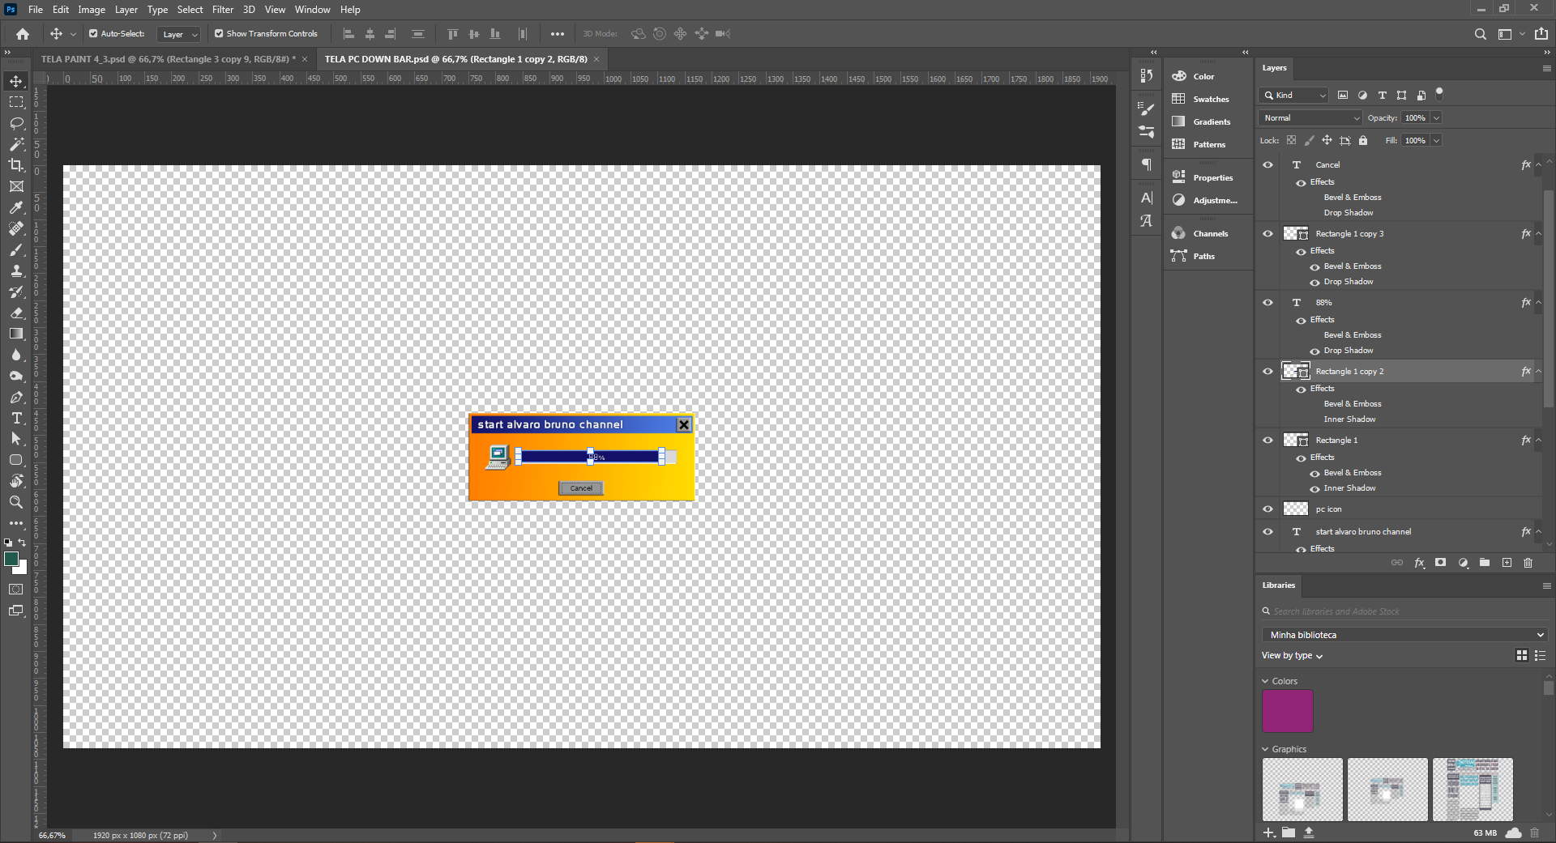Hide the Rectangle 1 layer
1556x843 pixels.
1268,440
